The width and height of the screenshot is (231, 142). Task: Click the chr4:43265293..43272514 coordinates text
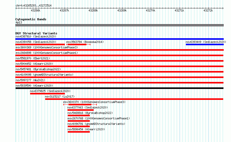[33, 6]
